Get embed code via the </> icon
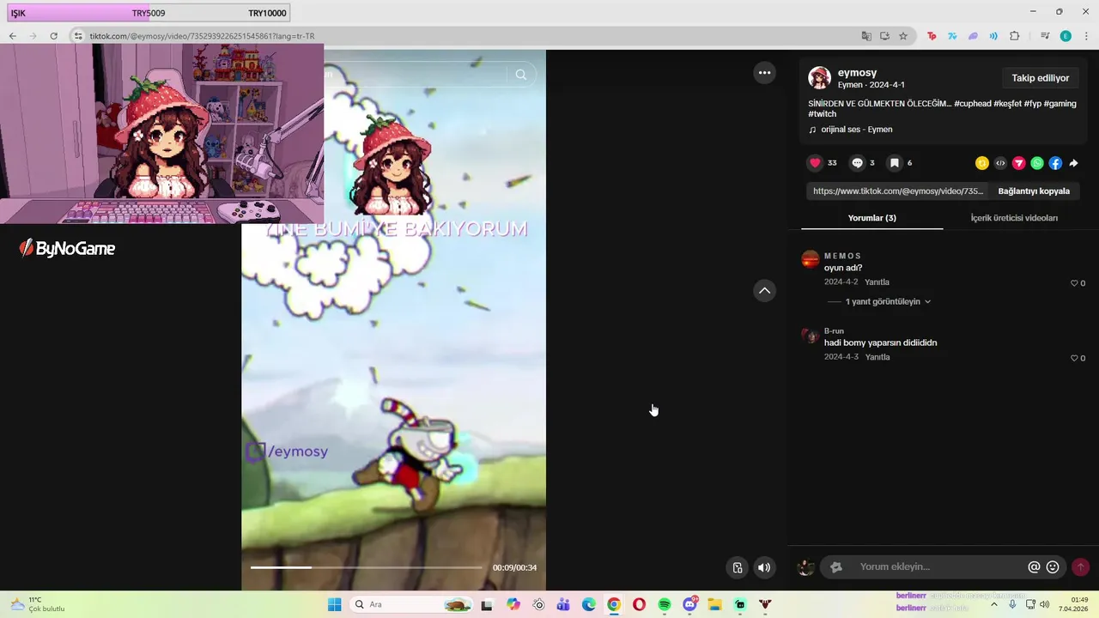Viewport: 1099px width, 618px height. click(x=1000, y=163)
